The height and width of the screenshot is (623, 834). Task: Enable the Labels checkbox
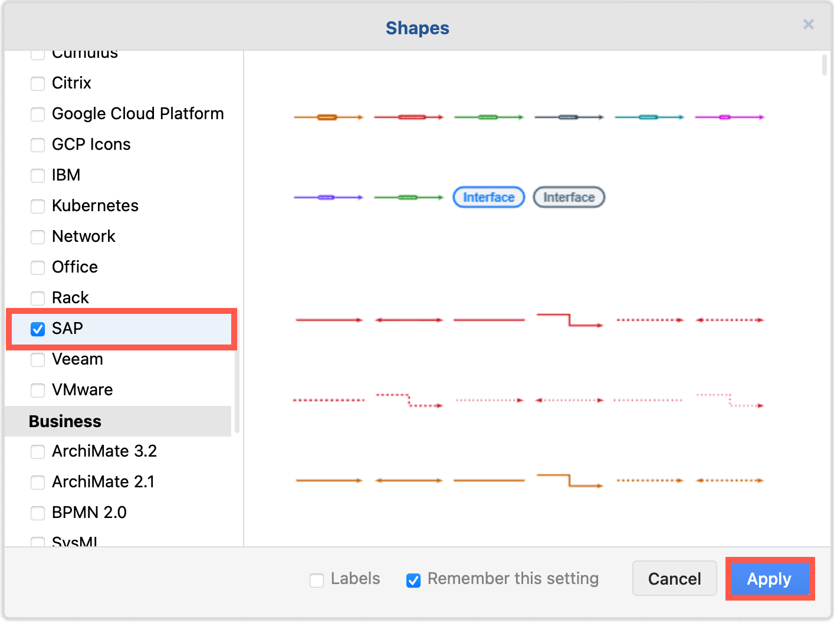317,580
